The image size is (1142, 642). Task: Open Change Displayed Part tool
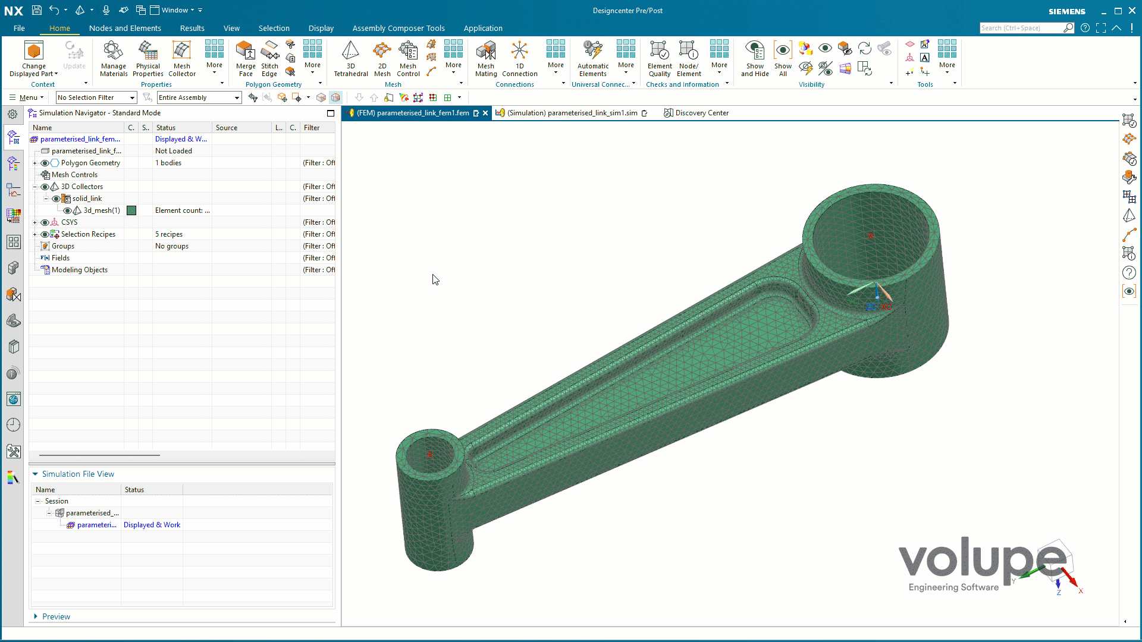tap(34, 59)
